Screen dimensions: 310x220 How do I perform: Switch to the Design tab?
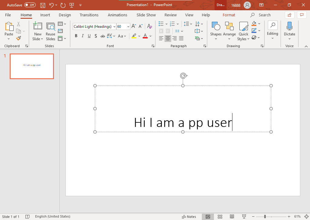tap(65, 15)
